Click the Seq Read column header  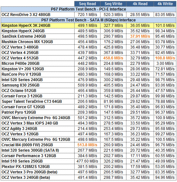pyautogui.click(x=87, y=4)
